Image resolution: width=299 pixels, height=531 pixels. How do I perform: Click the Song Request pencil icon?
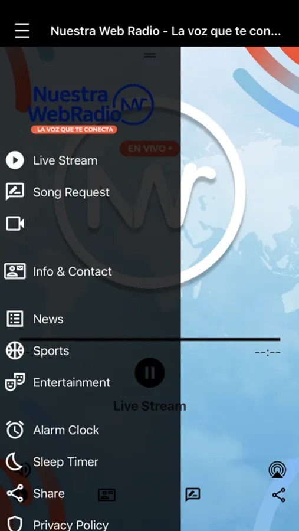pyautogui.click(x=15, y=192)
